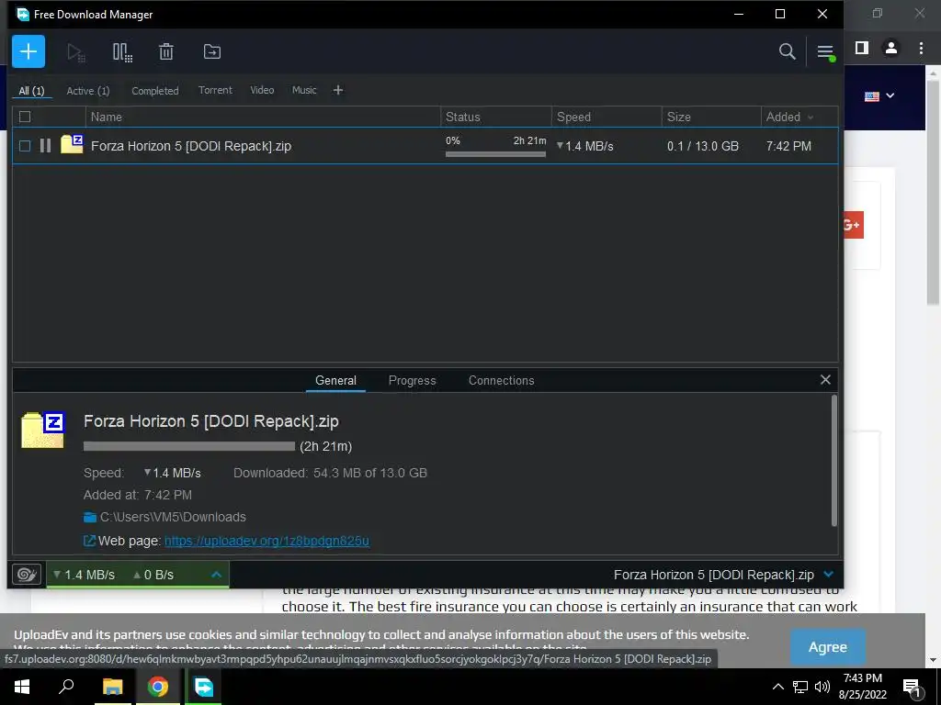Open Chrome profile icon
The height and width of the screenshot is (705, 941).
tap(891, 48)
